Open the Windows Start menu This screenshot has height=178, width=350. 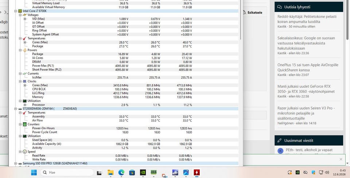point(34,172)
